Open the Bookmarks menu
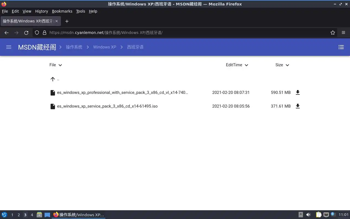The width and height of the screenshot is (350, 219). click(x=62, y=11)
